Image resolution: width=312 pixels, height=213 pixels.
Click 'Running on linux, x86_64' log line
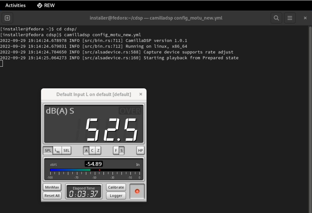click(x=93, y=46)
